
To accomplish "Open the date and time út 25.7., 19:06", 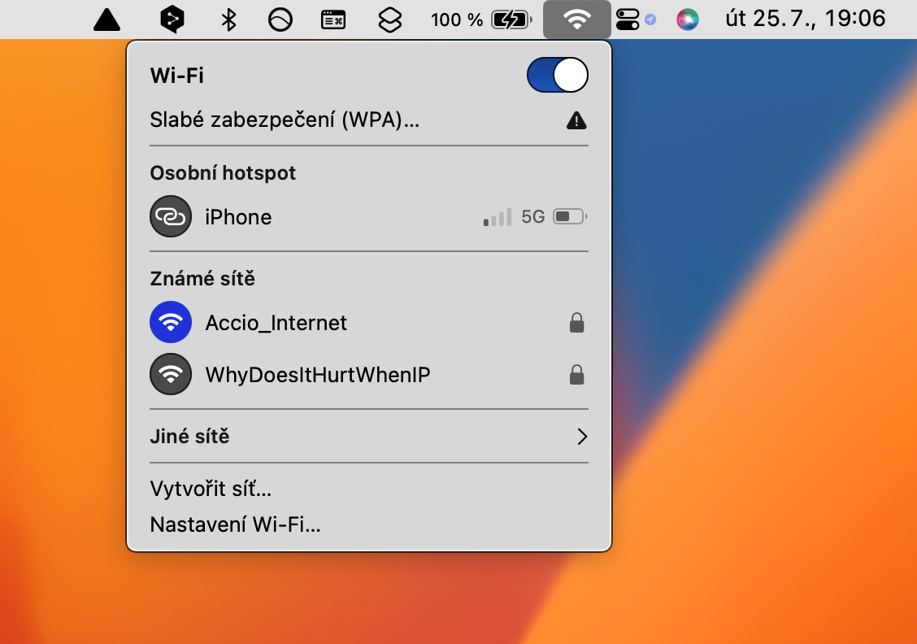I will tap(806, 19).
